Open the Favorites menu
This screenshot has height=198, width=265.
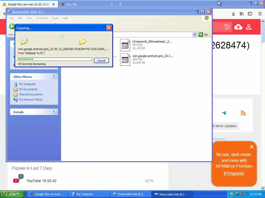42,18
